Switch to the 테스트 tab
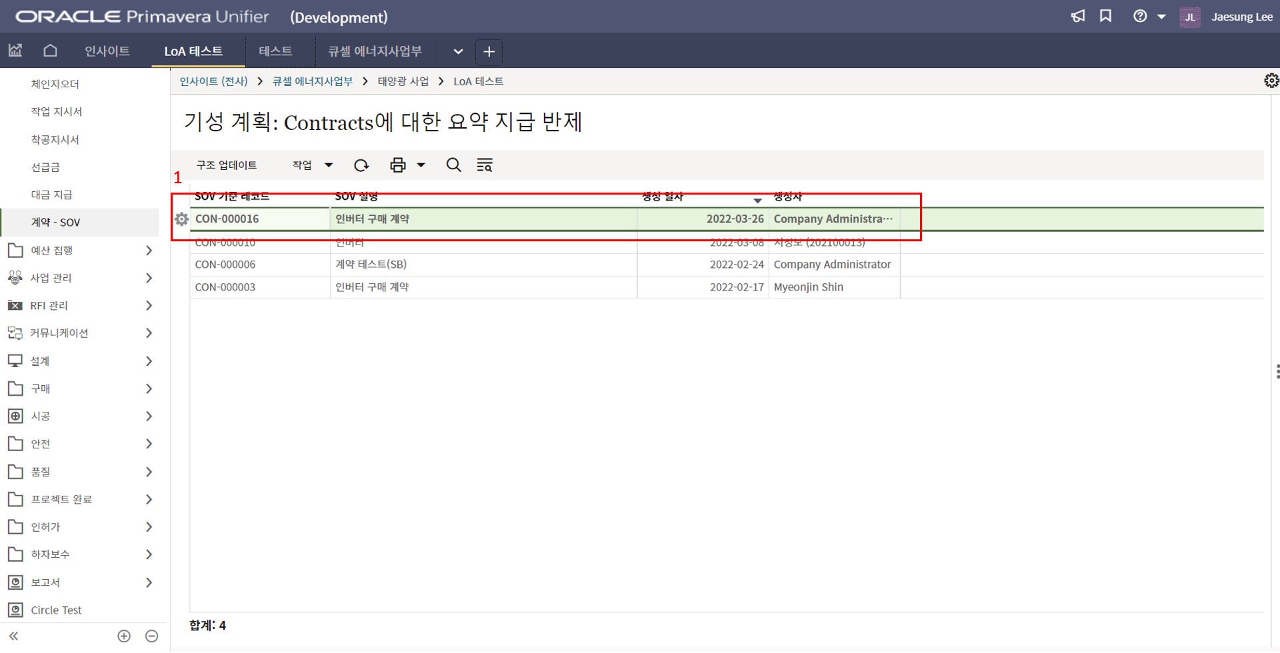Screen dimensions: 1280x653 tap(275, 51)
